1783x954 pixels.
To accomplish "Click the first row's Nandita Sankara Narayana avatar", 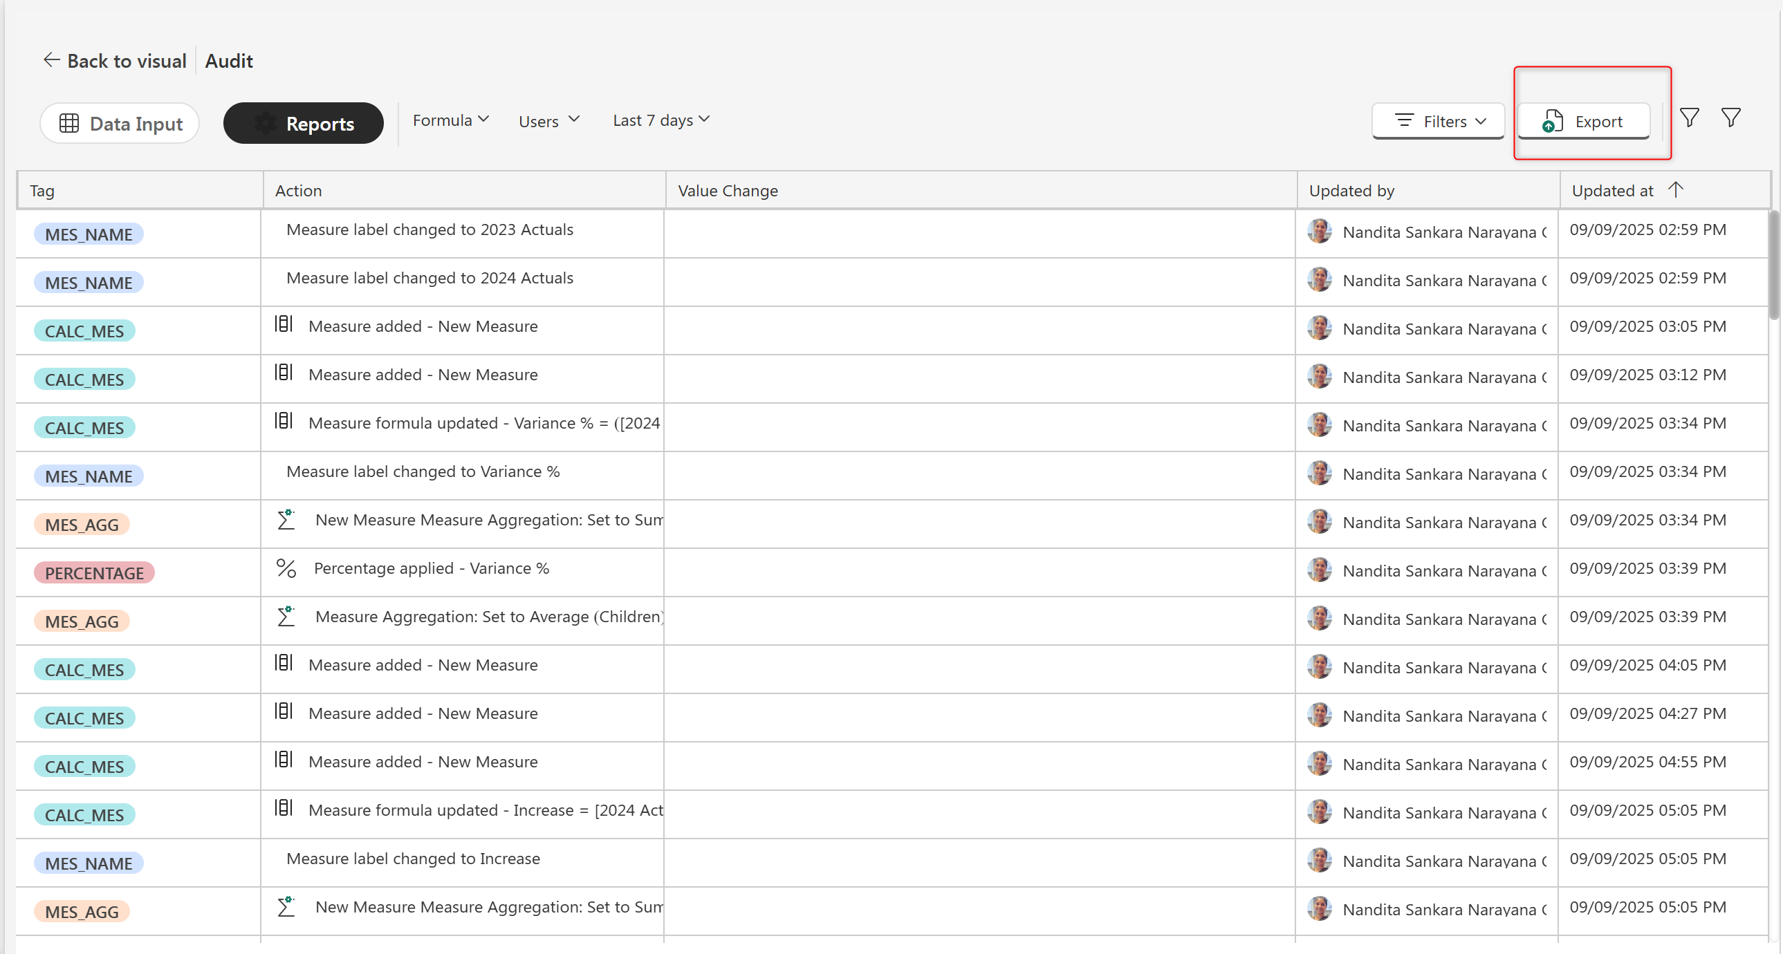I will coord(1319,231).
